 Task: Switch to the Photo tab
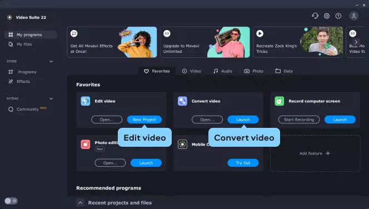pos(253,71)
